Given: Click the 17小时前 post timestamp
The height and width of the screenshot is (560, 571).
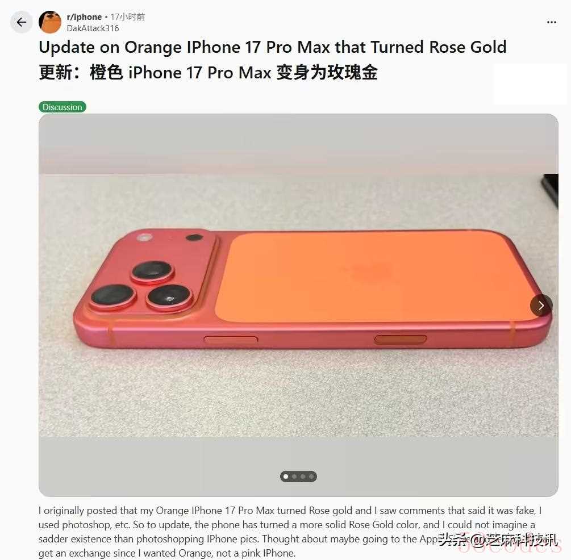Looking at the screenshot, I should click(127, 16).
